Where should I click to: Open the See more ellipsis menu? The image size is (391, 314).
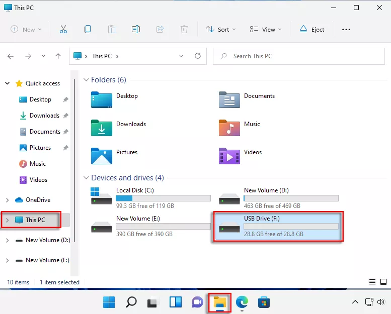point(346,29)
